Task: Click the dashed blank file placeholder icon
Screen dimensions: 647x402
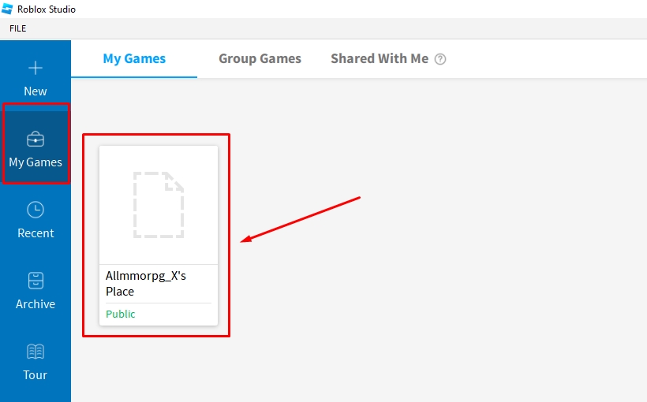Action: (159, 205)
